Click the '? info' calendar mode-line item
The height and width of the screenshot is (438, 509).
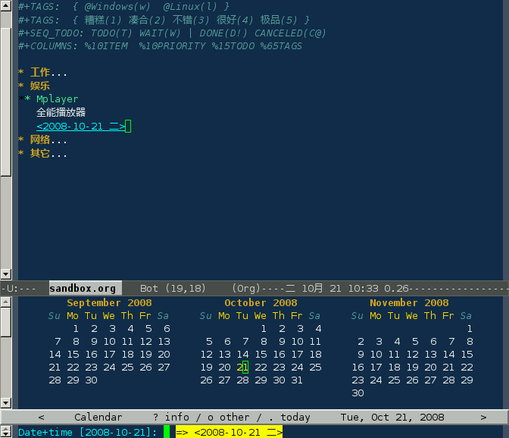[x=171, y=418]
